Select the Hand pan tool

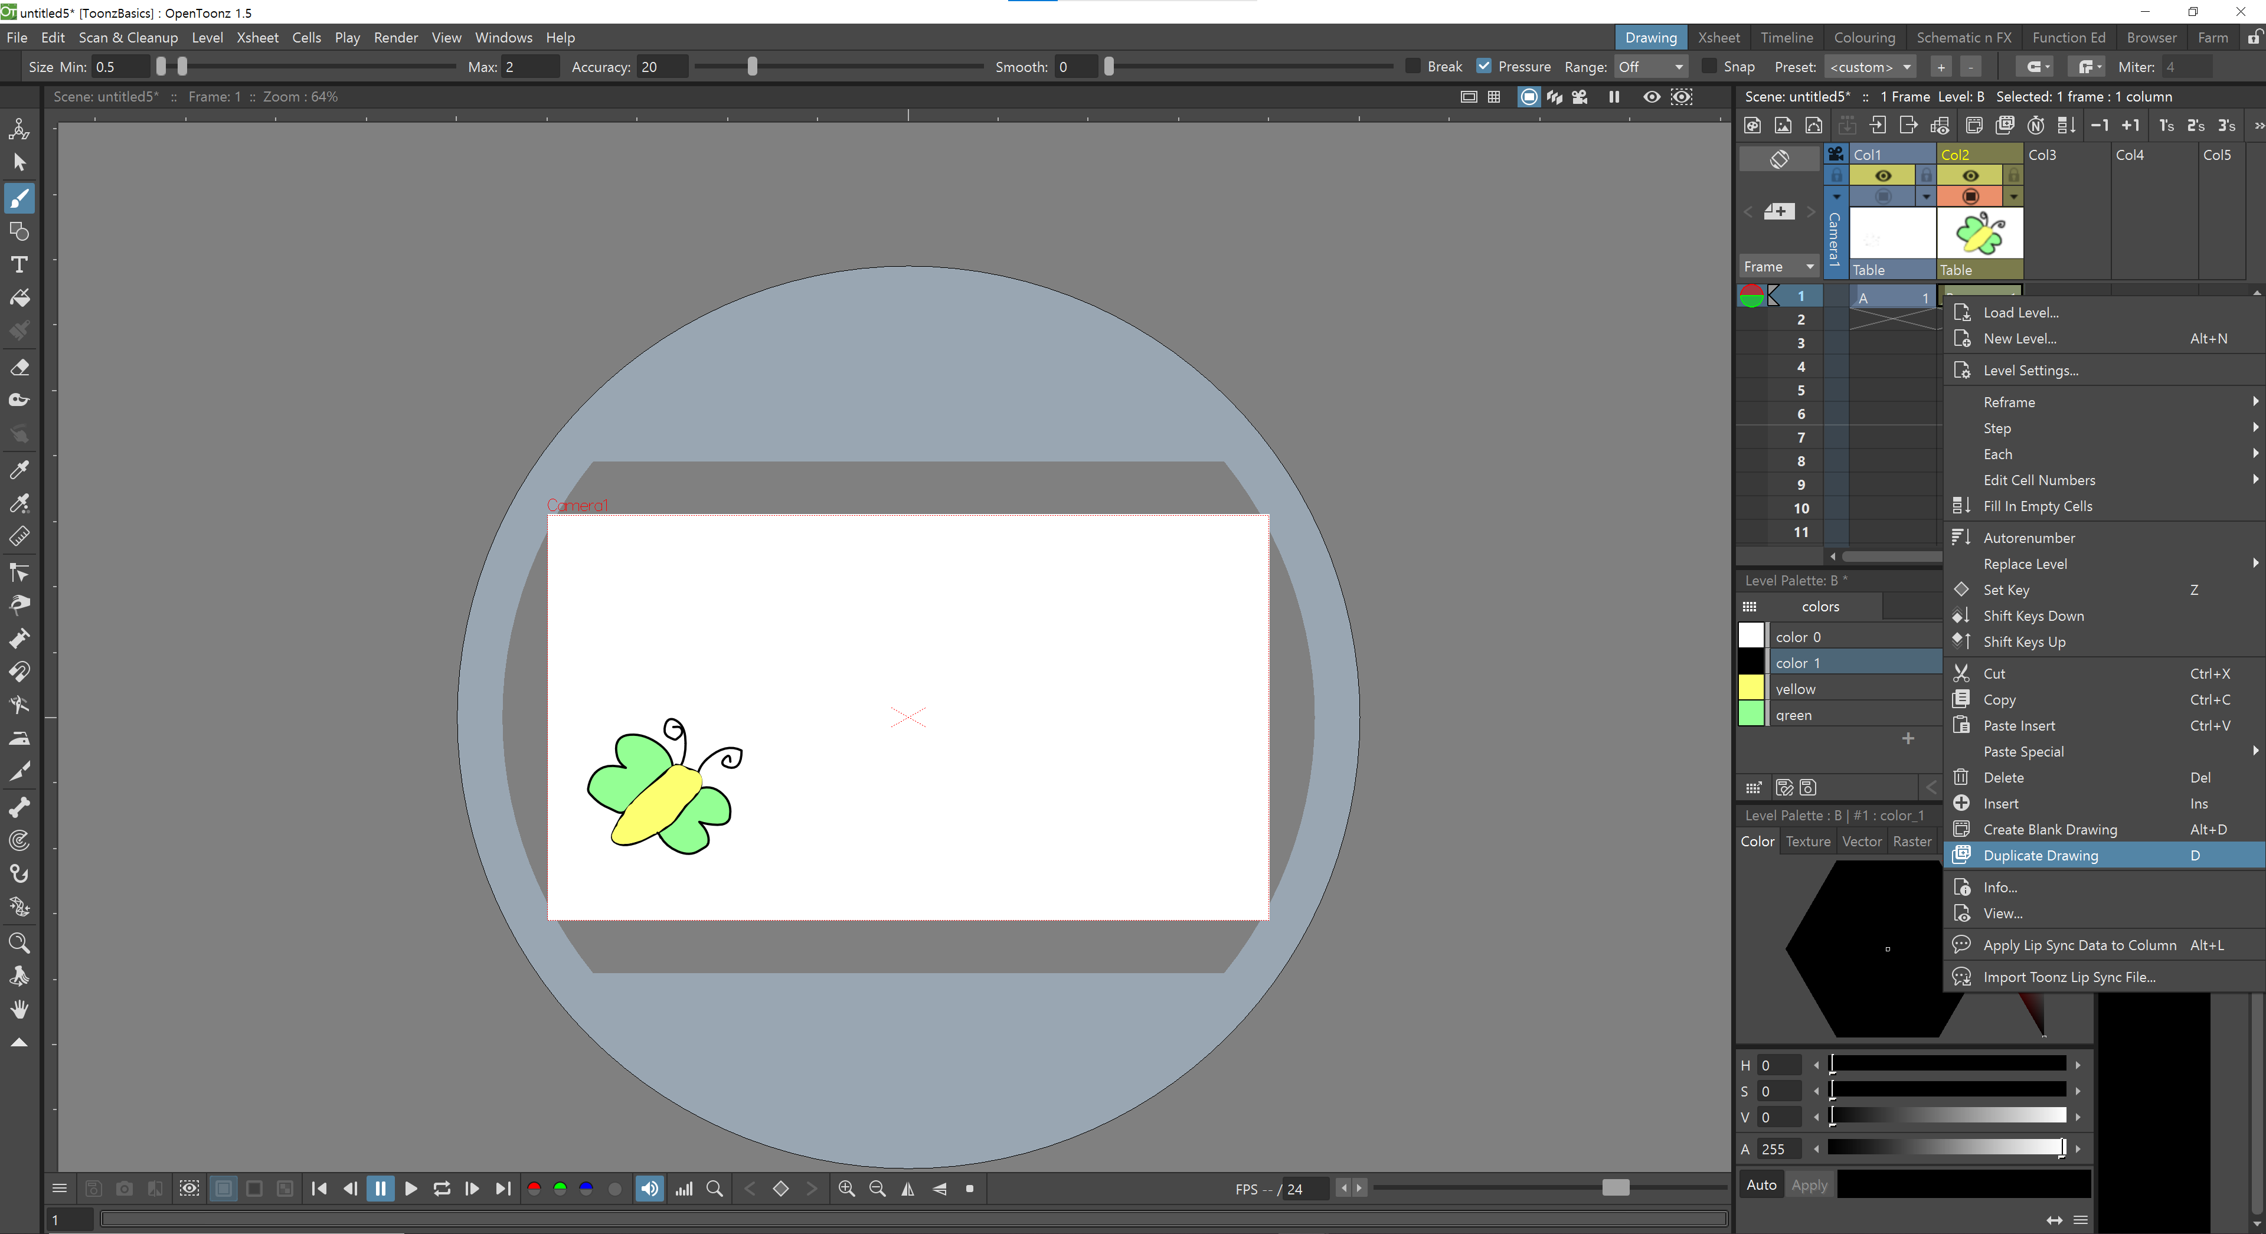tap(19, 1010)
